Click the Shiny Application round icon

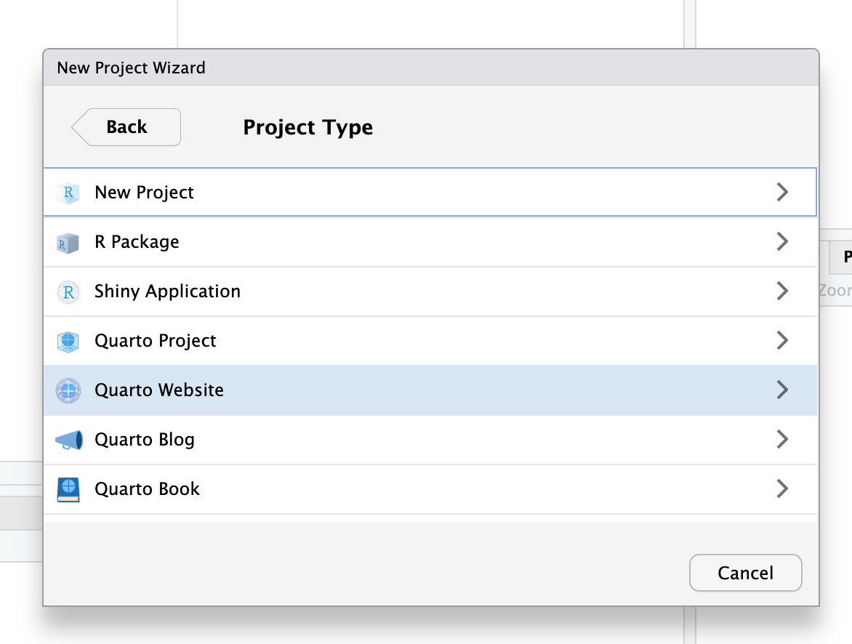click(68, 292)
